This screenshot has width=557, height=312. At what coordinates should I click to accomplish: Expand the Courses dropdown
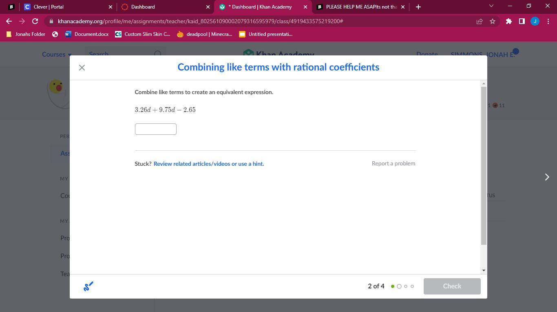click(x=57, y=54)
